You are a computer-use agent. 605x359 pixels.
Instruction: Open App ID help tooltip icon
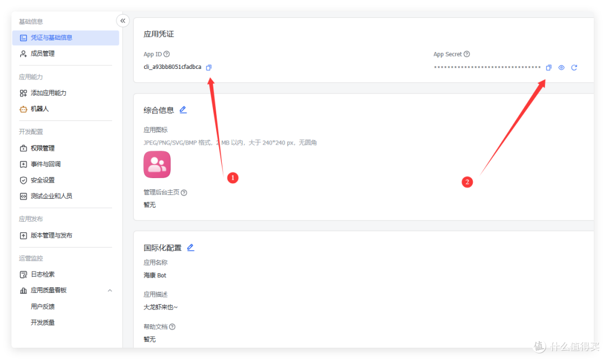click(167, 54)
